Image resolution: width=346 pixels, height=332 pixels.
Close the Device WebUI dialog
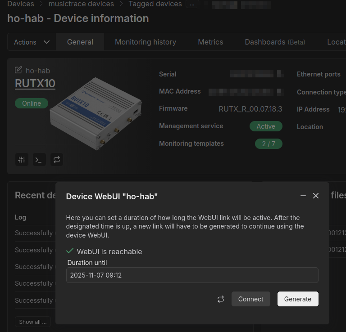coord(316,196)
